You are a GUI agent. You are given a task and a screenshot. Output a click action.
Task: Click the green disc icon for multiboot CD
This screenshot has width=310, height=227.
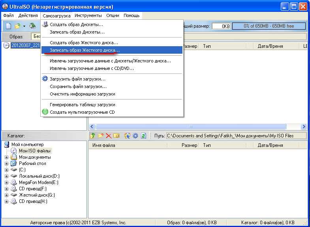[45, 112]
